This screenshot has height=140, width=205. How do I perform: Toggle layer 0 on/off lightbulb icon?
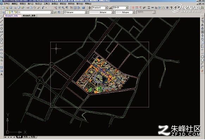[x=7, y=12]
